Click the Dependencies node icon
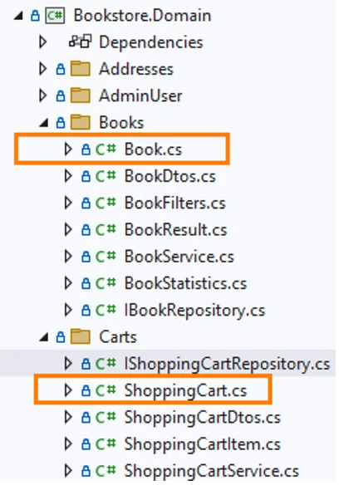Screen dimensions: 339x485 (81, 42)
